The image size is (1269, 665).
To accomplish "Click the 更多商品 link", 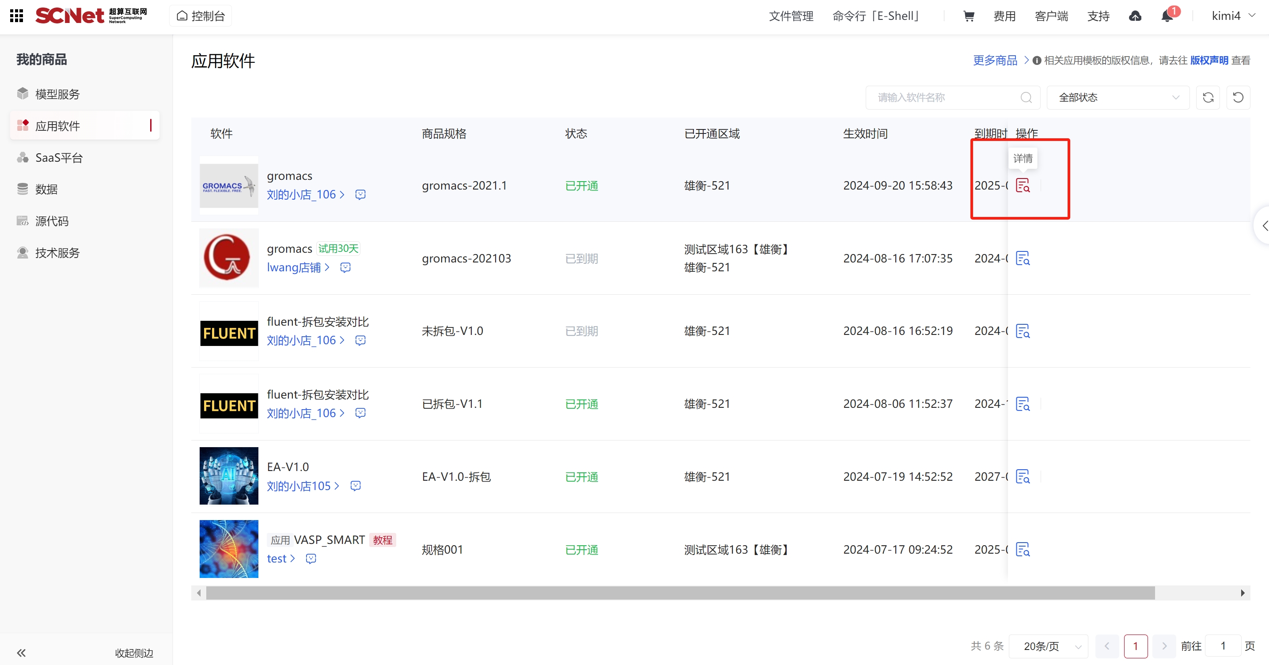I will pyautogui.click(x=995, y=60).
